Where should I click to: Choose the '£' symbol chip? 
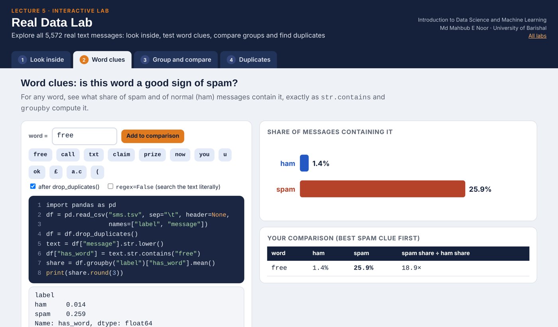[56, 172]
